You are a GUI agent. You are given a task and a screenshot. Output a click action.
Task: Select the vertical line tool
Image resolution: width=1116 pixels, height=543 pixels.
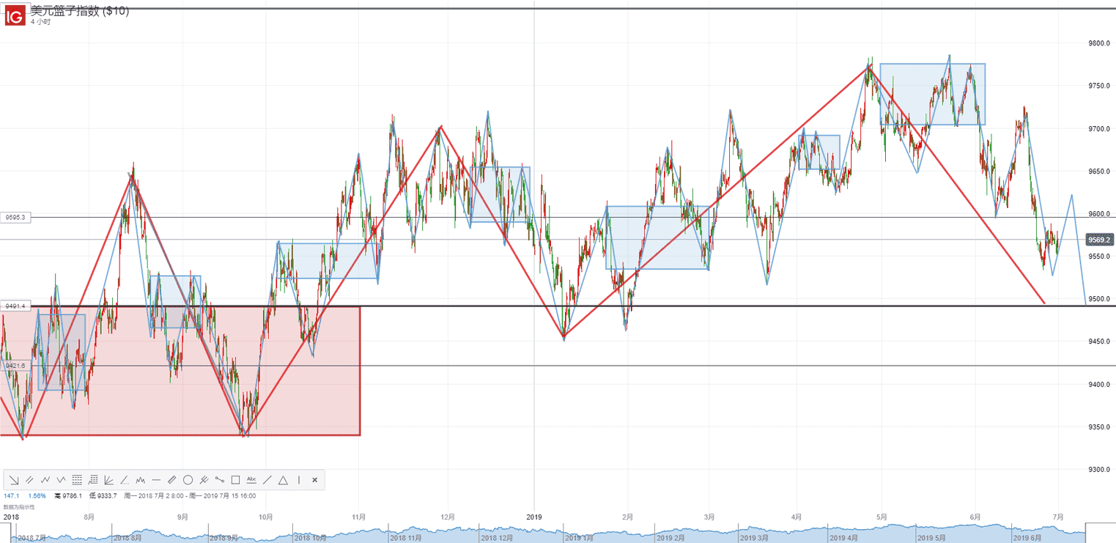tap(299, 480)
